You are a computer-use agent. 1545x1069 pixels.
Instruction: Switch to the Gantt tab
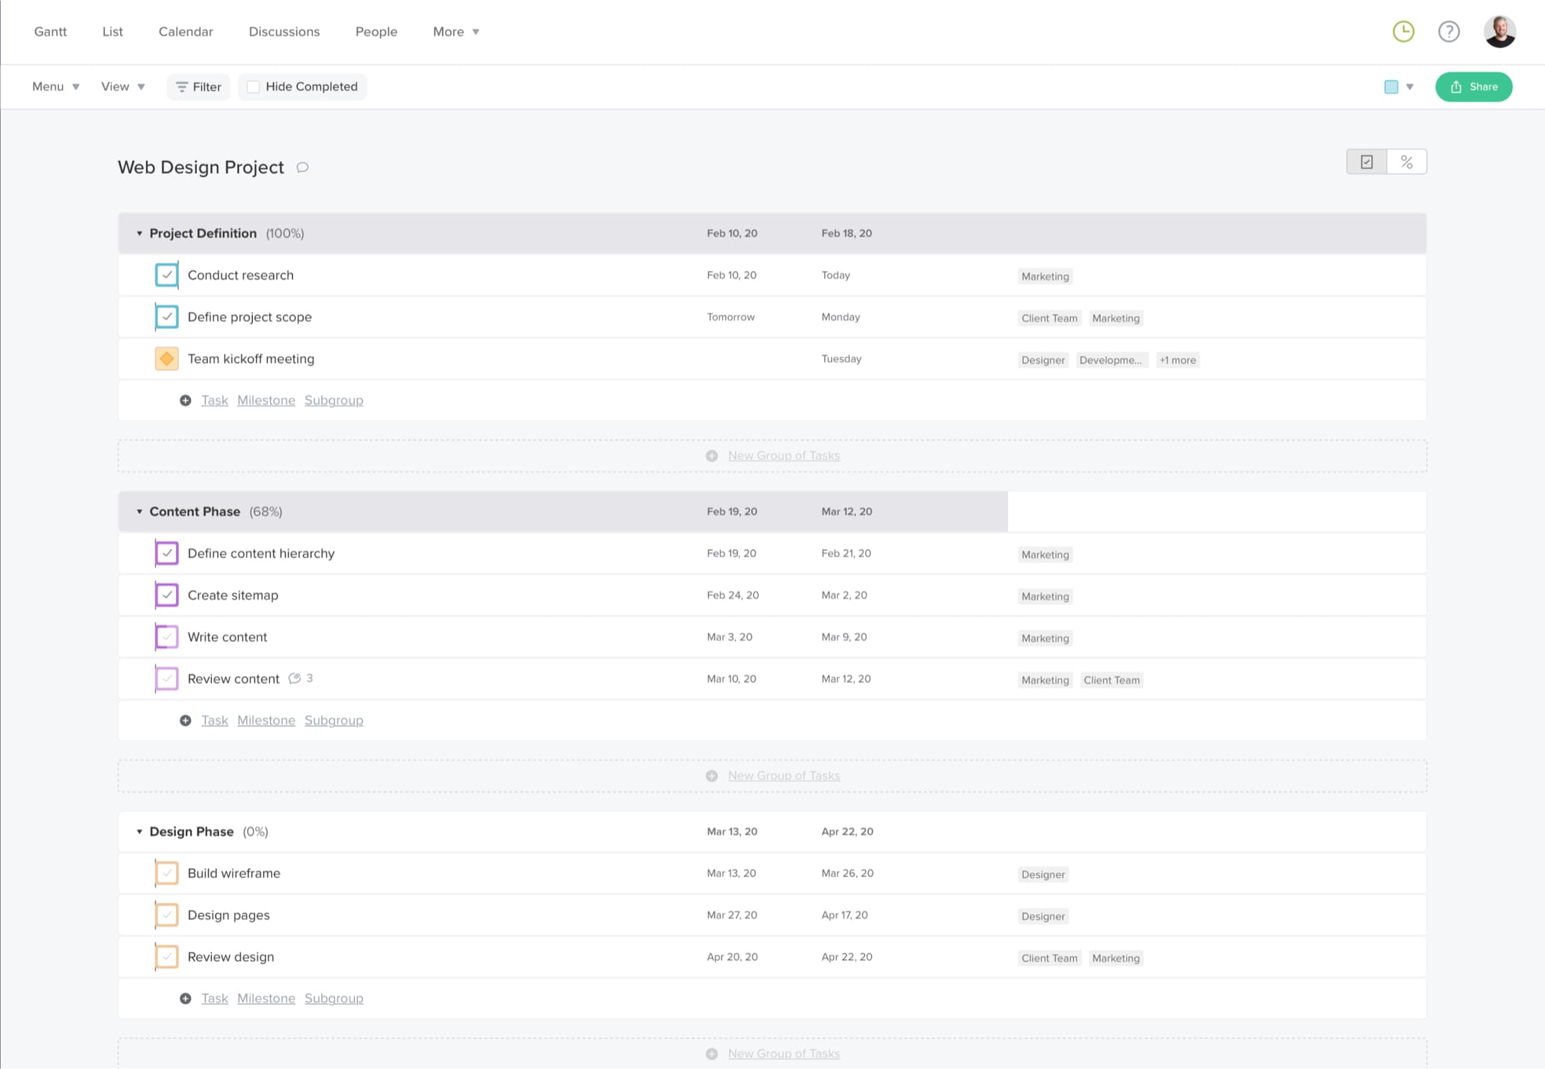coord(50,32)
